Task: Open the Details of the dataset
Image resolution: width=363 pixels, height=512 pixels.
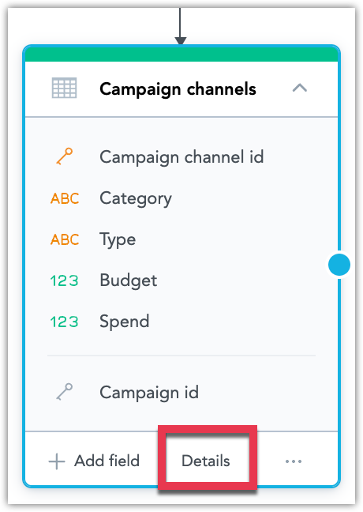Action: click(x=206, y=461)
